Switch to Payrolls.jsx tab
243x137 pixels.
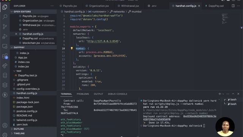click(x=70, y=6)
